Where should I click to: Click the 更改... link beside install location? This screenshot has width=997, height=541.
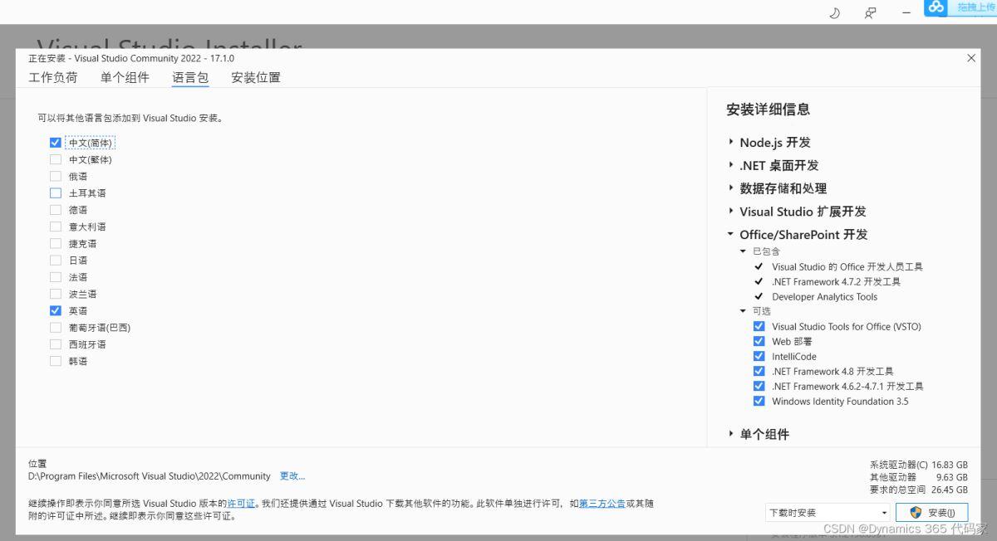click(x=292, y=476)
